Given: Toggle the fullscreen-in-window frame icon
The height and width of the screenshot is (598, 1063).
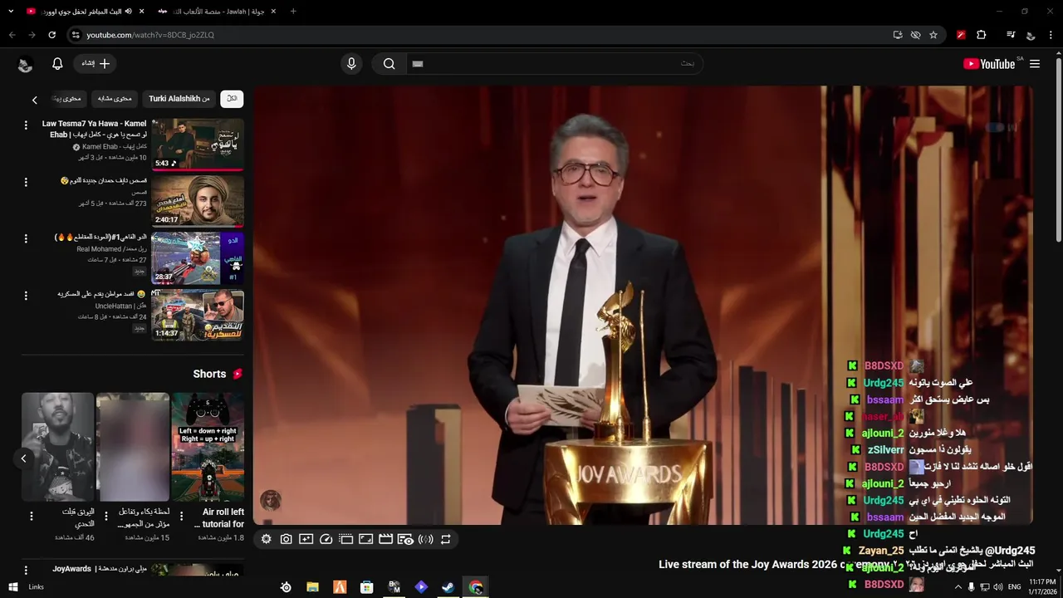Looking at the screenshot, I should (x=365, y=539).
